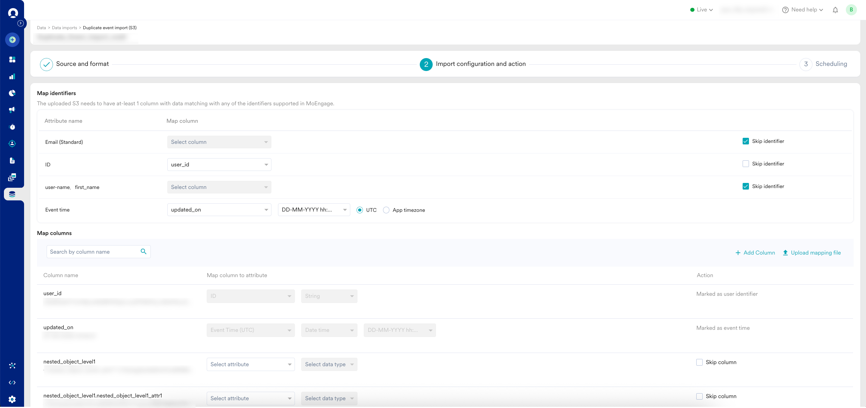This screenshot has height=408, width=866.
Task: Uncheck Skip identifier for Email (Standard)
Action: pyautogui.click(x=745, y=141)
